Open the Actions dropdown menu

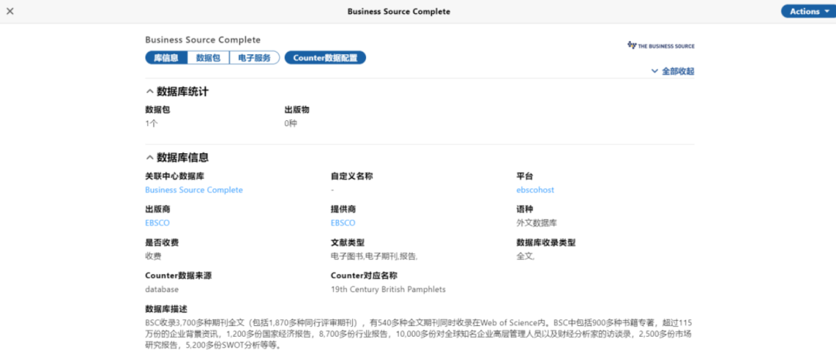808,11
